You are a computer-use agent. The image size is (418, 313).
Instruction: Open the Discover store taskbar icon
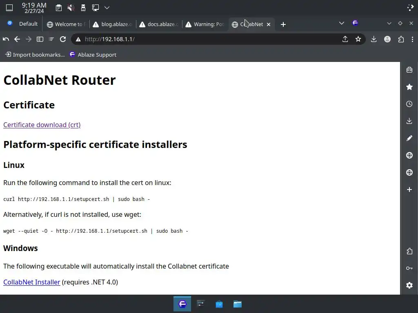coord(219,304)
